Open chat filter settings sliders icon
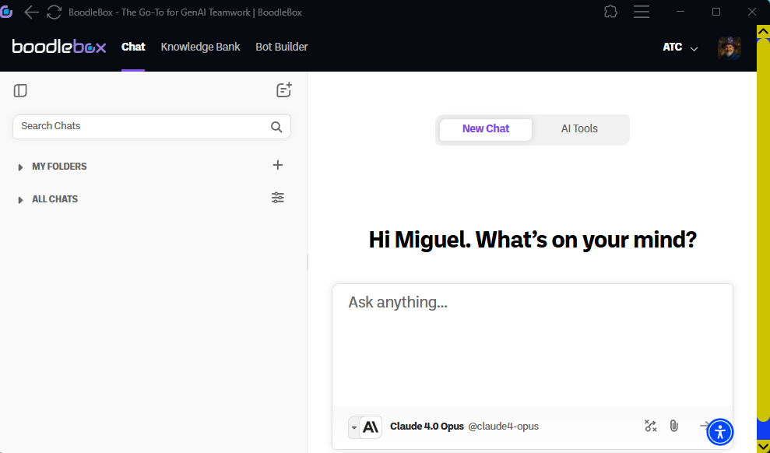Viewport: 770px width, 453px height. click(x=278, y=198)
